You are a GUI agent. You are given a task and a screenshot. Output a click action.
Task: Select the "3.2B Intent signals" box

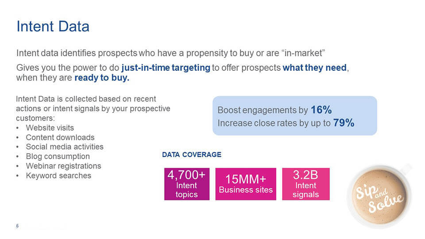tap(305, 184)
